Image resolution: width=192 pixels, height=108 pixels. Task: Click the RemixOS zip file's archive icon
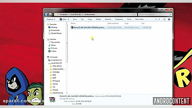click(x=72, y=27)
